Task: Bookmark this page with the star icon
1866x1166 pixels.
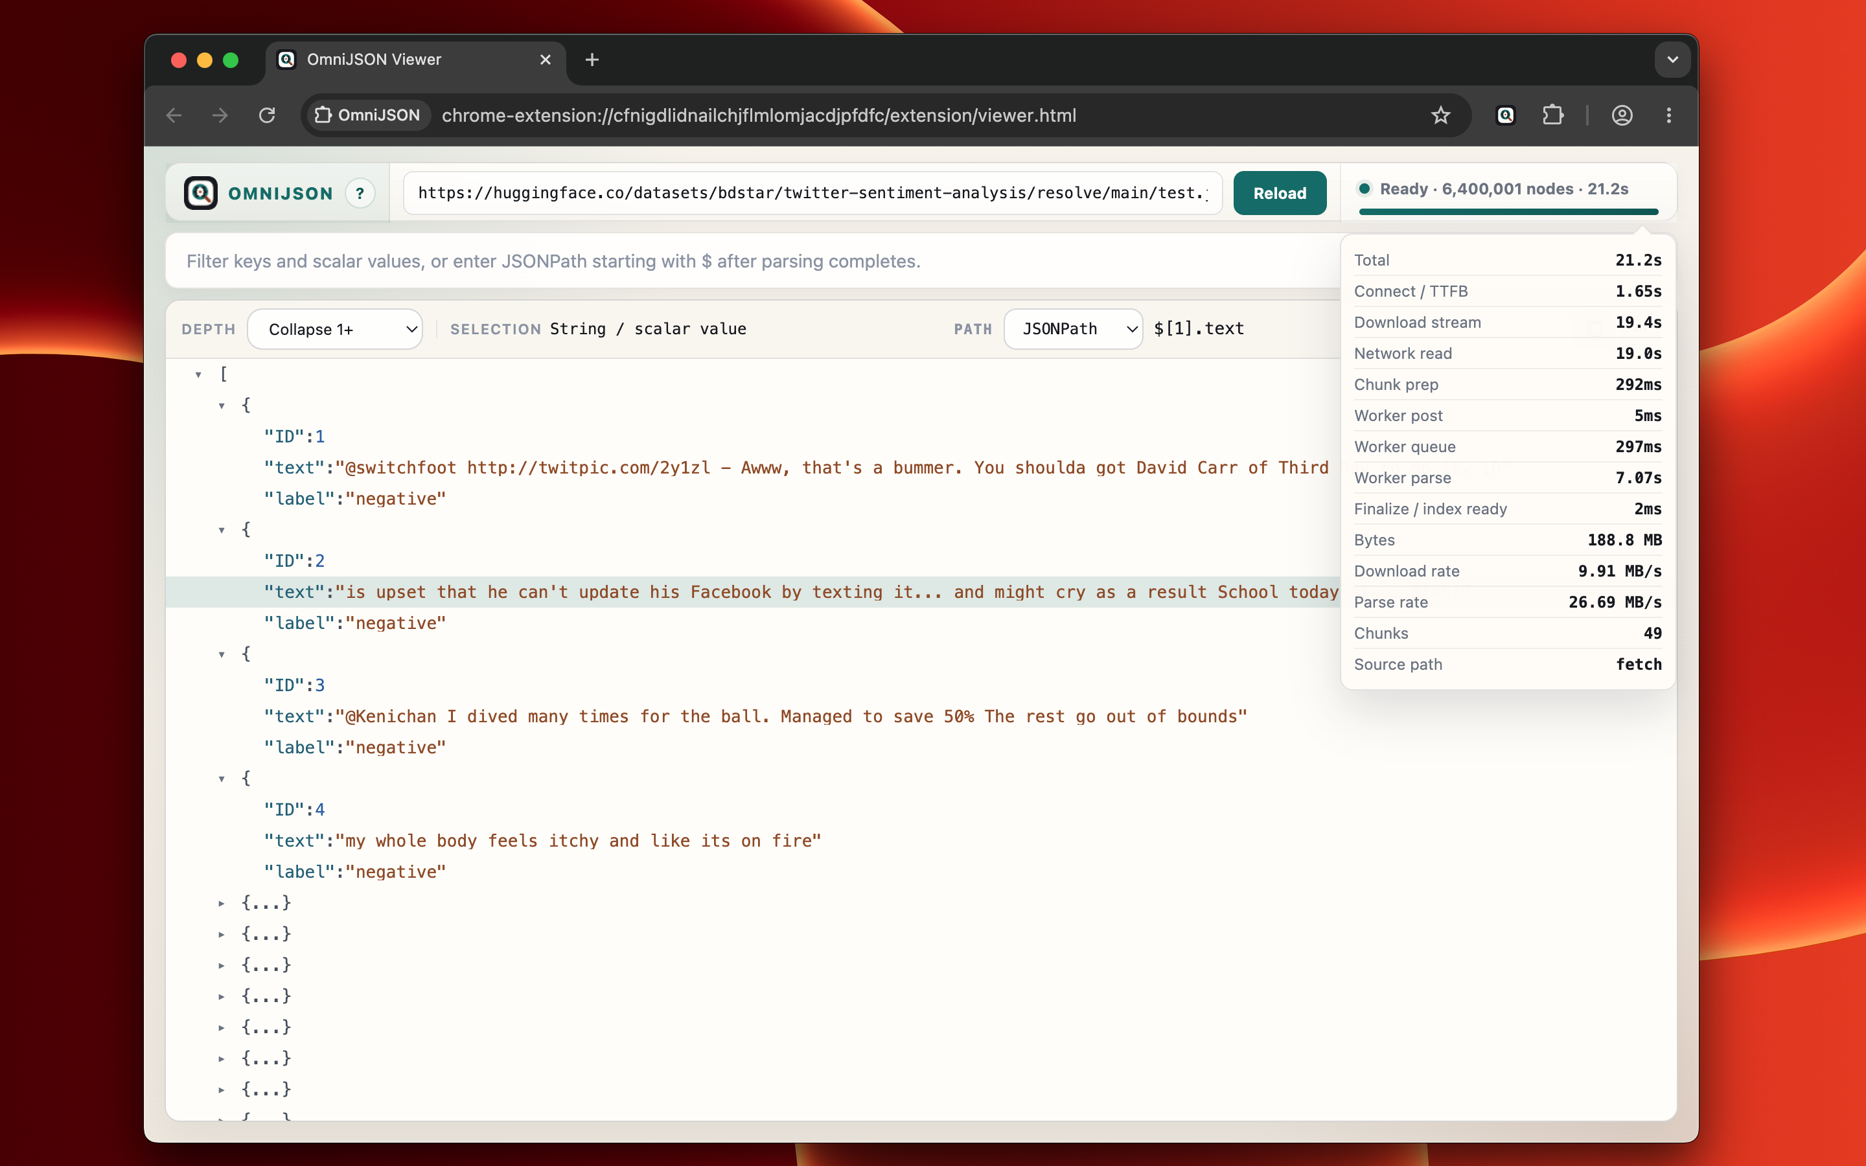Action: pos(1440,116)
